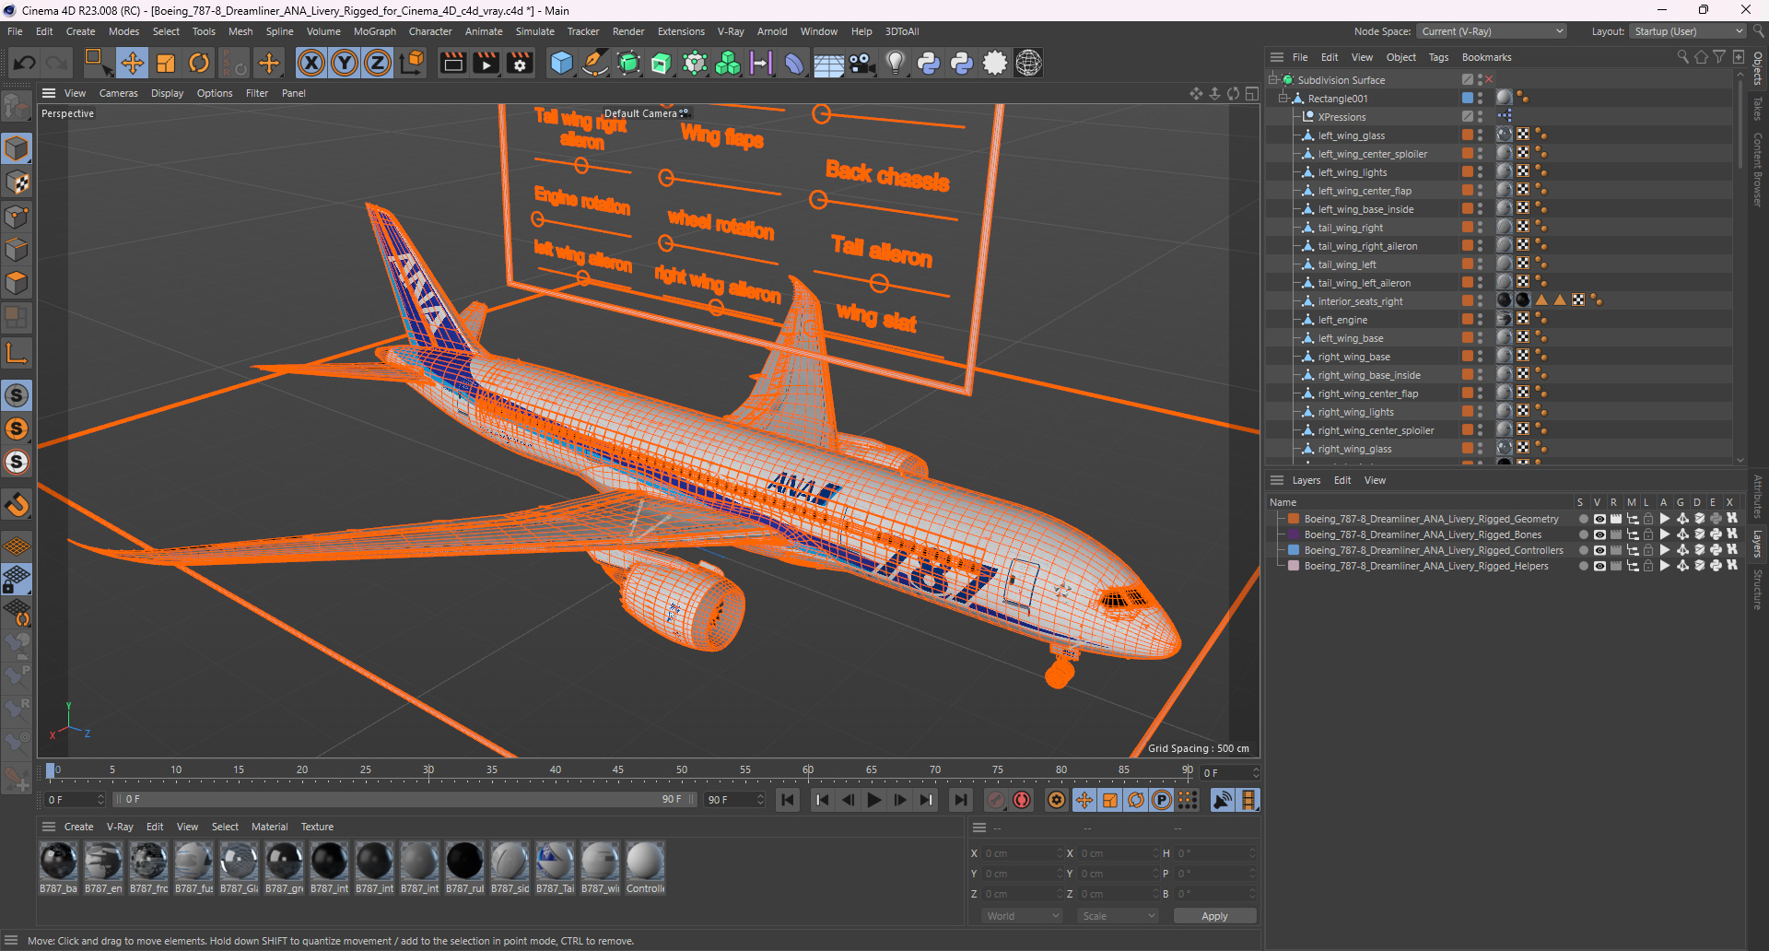
Task: Toggle visibility dots for left_wing_glass
Action: click(x=1481, y=135)
